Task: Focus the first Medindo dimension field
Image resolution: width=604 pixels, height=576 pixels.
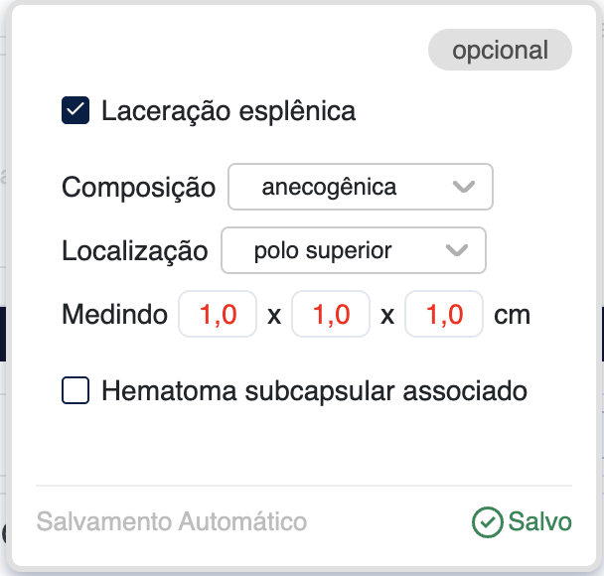Action: 218,316
